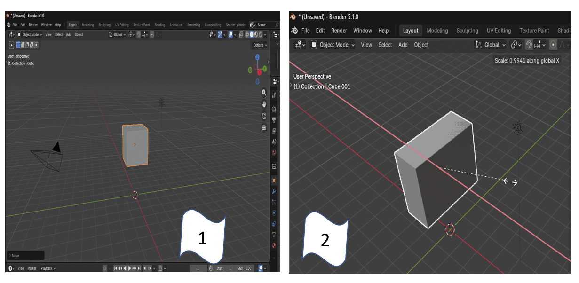The width and height of the screenshot is (579, 283).
Task: Open Pivot Point dropdown in right window
Action: pyautogui.click(x=516, y=45)
